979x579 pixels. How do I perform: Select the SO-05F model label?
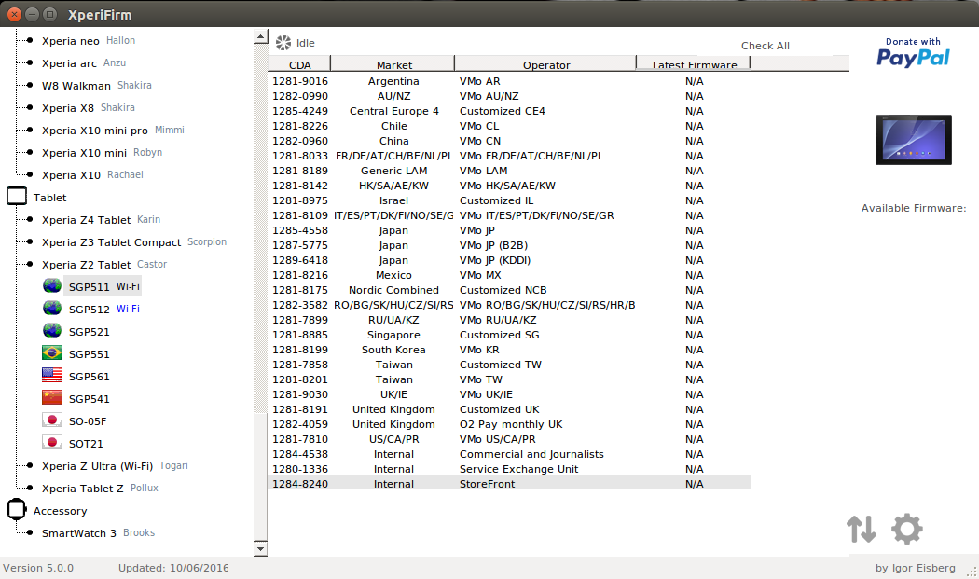coord(88,421)
